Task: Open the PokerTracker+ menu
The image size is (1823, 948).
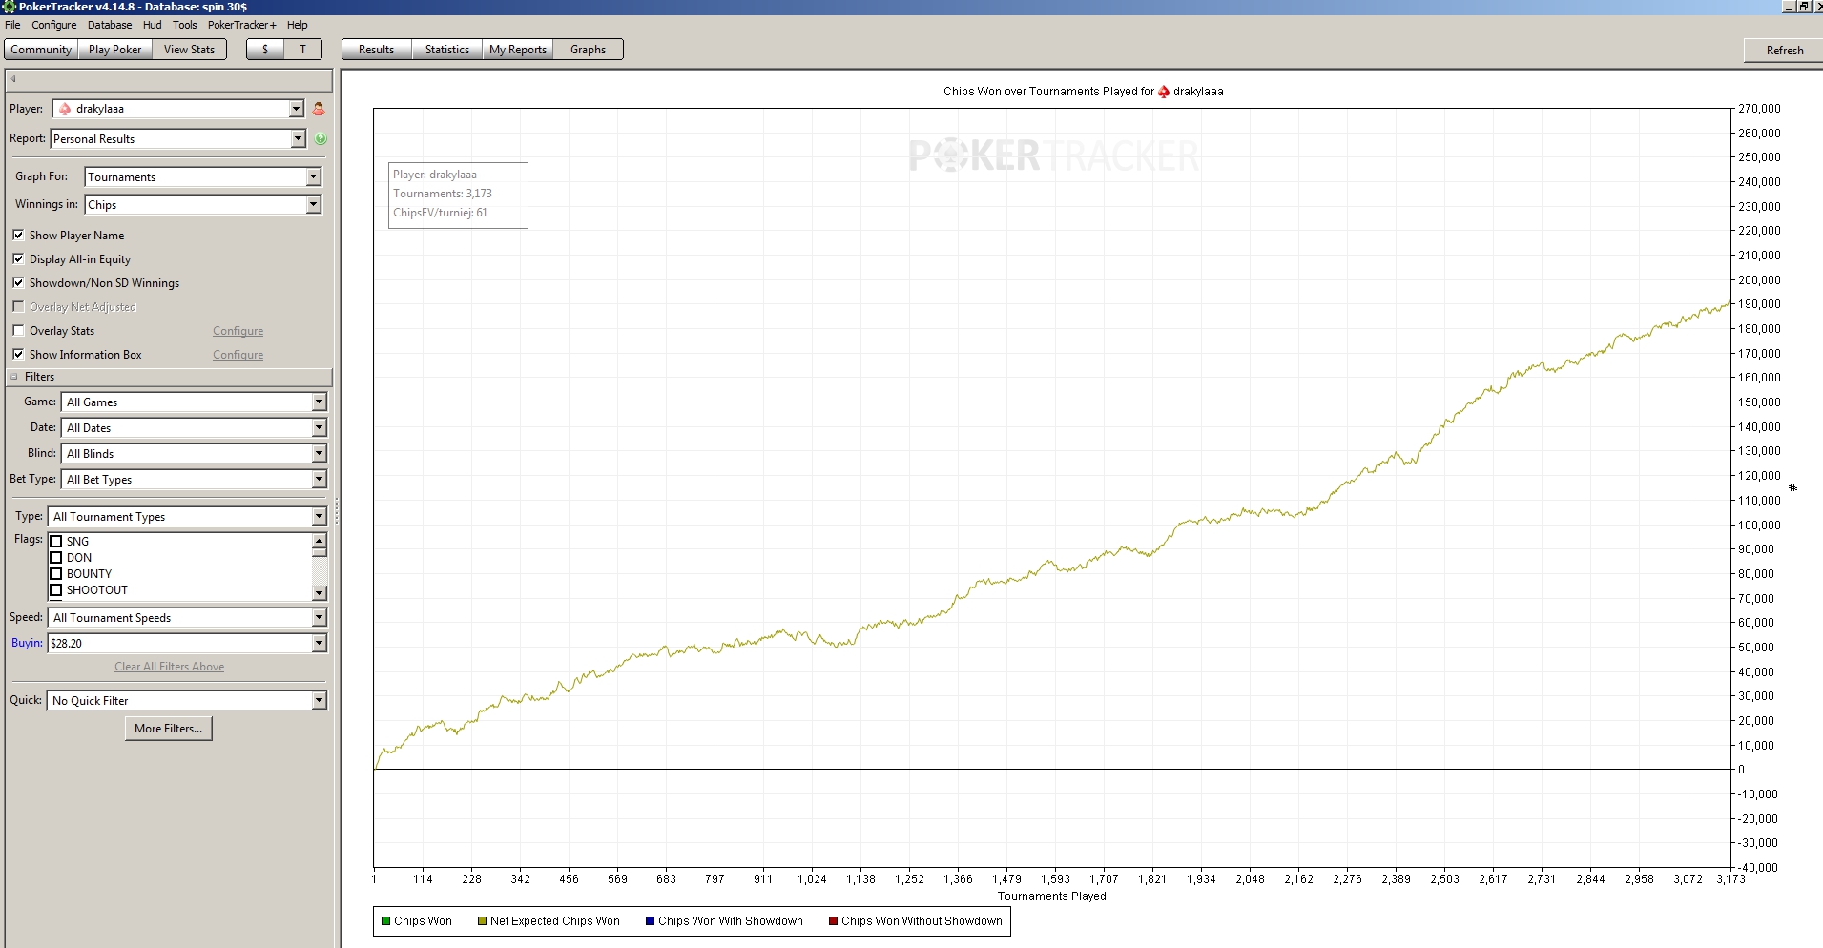Action: (242, 25)
